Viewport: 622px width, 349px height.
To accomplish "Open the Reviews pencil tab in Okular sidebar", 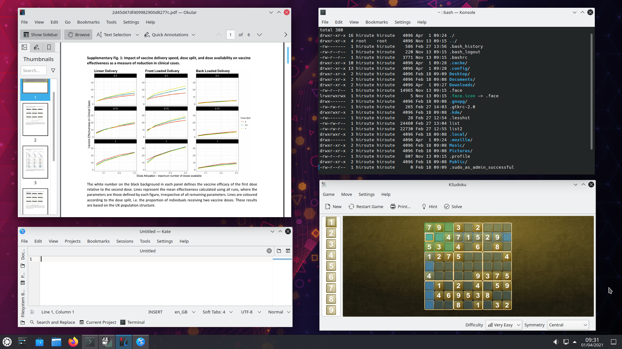I will point(36,47).
